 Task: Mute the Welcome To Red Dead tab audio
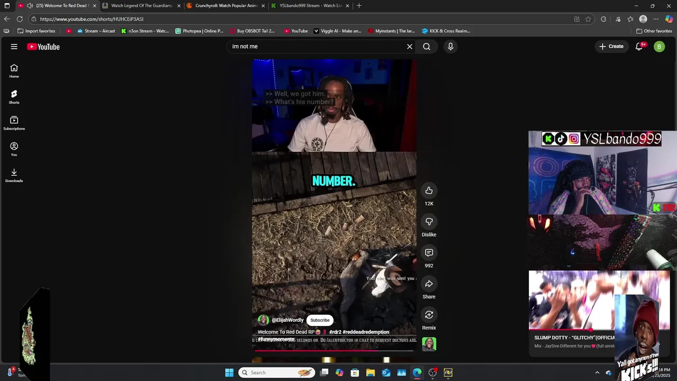click(x=30, y=5)
